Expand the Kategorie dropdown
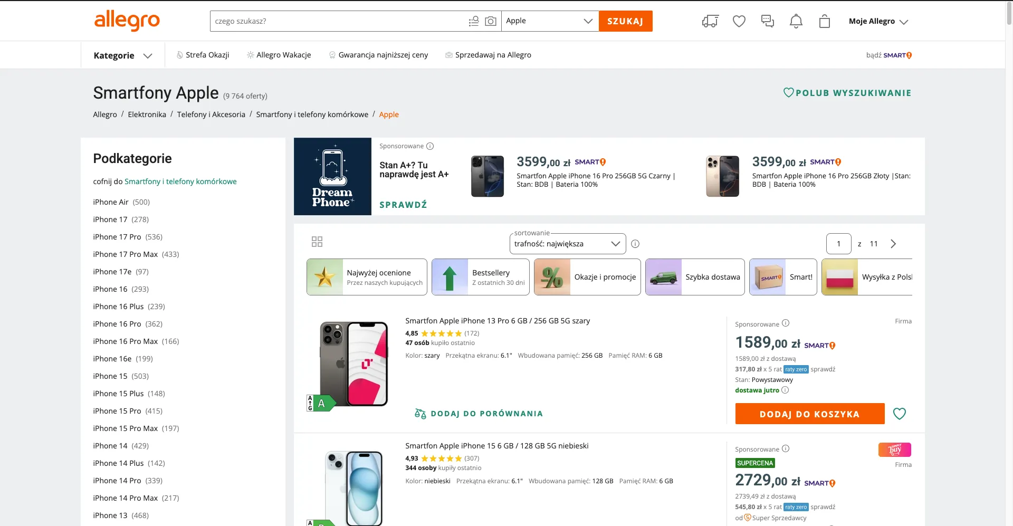Image resolution: width=1013 pixels, height=526 pixels. (122, 55)
